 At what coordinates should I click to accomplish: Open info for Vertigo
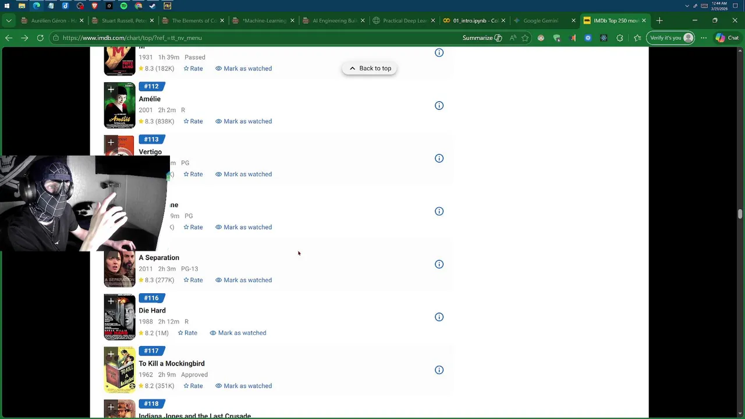pyautogui.click(x=439, y=158)
